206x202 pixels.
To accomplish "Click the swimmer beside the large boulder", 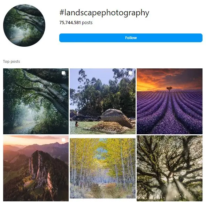I will click(77, 124).
